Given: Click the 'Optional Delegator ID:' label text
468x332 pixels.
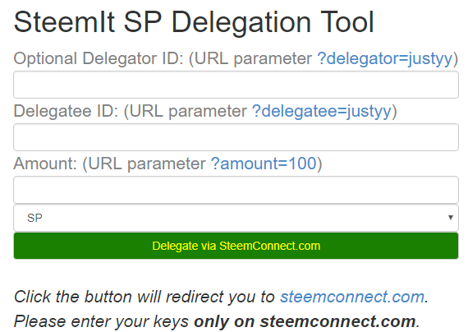Looking at the screenshot, I should 99,58.
